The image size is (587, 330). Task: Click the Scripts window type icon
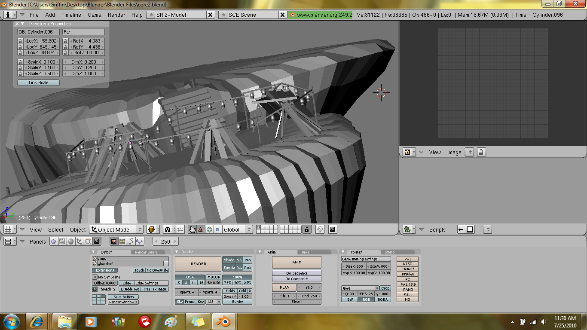click(409, 229)
